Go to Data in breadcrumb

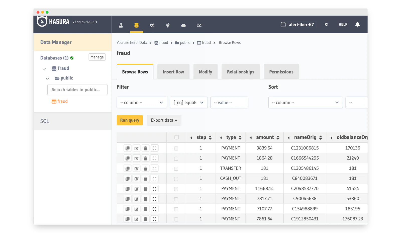pyautogui.click(x=143, y=43)
